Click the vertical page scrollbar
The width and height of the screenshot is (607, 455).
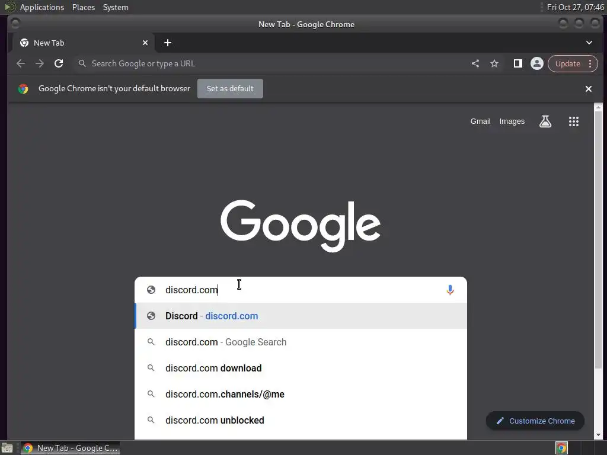click(599, 240)
